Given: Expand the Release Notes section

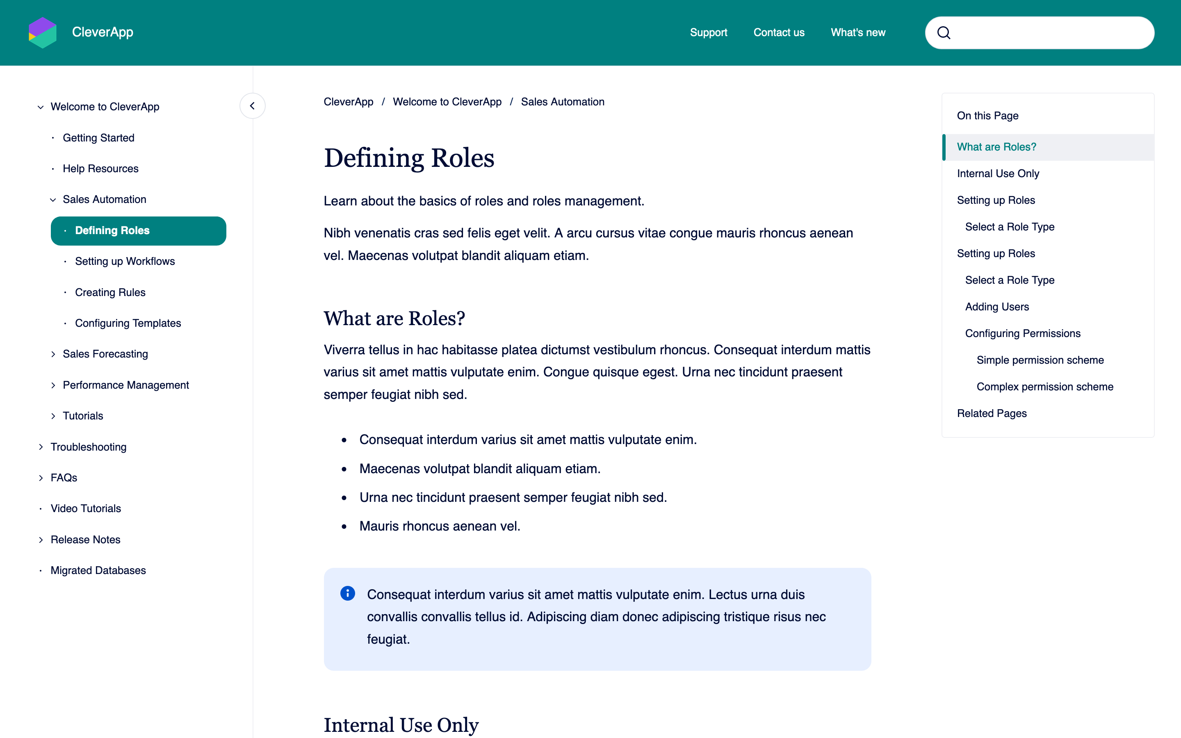Looking at the screenshot, I should (x=41, y=540).
